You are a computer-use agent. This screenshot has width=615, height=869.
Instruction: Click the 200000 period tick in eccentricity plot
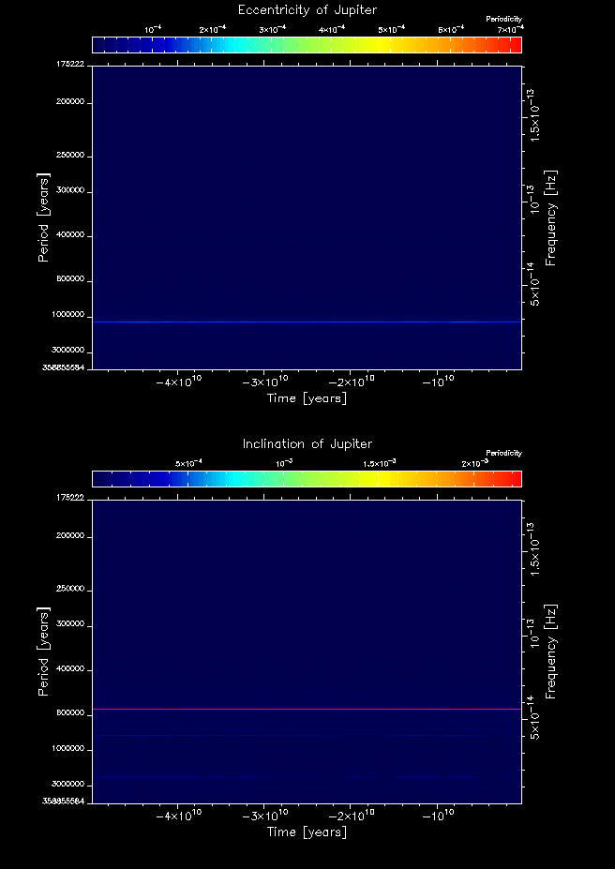click(69, 102)
